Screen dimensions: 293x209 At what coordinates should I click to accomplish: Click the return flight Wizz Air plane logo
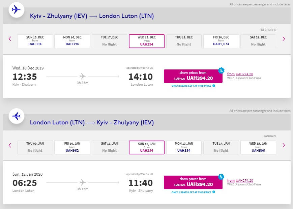tap(16, 116)
